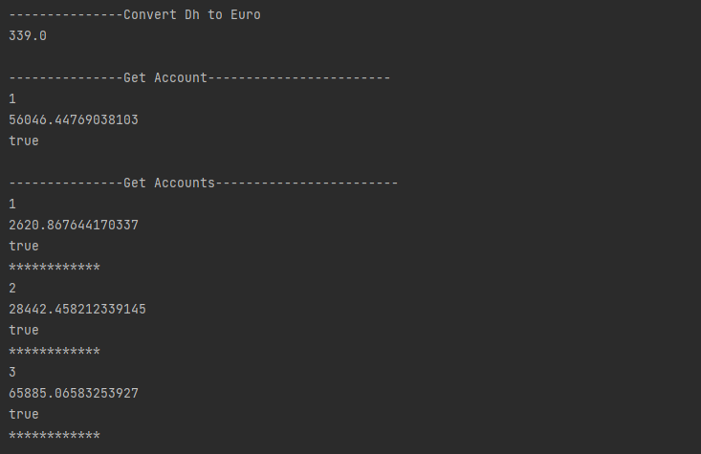The height and width of the screenshot is (454, 701).
Task: Click the balance 28442.458212339145
Action: coord(77,309)
